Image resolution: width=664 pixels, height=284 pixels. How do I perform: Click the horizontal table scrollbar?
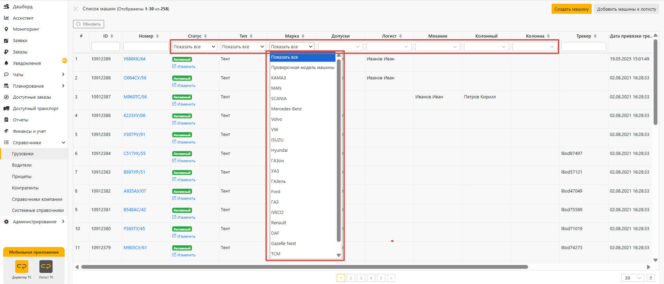[x=304, y=267]
